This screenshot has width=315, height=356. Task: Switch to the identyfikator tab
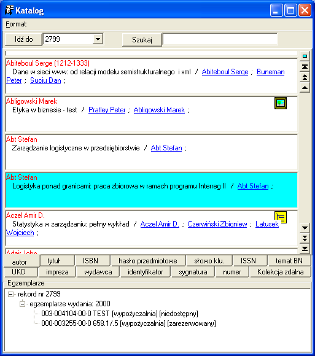point(145,272)
